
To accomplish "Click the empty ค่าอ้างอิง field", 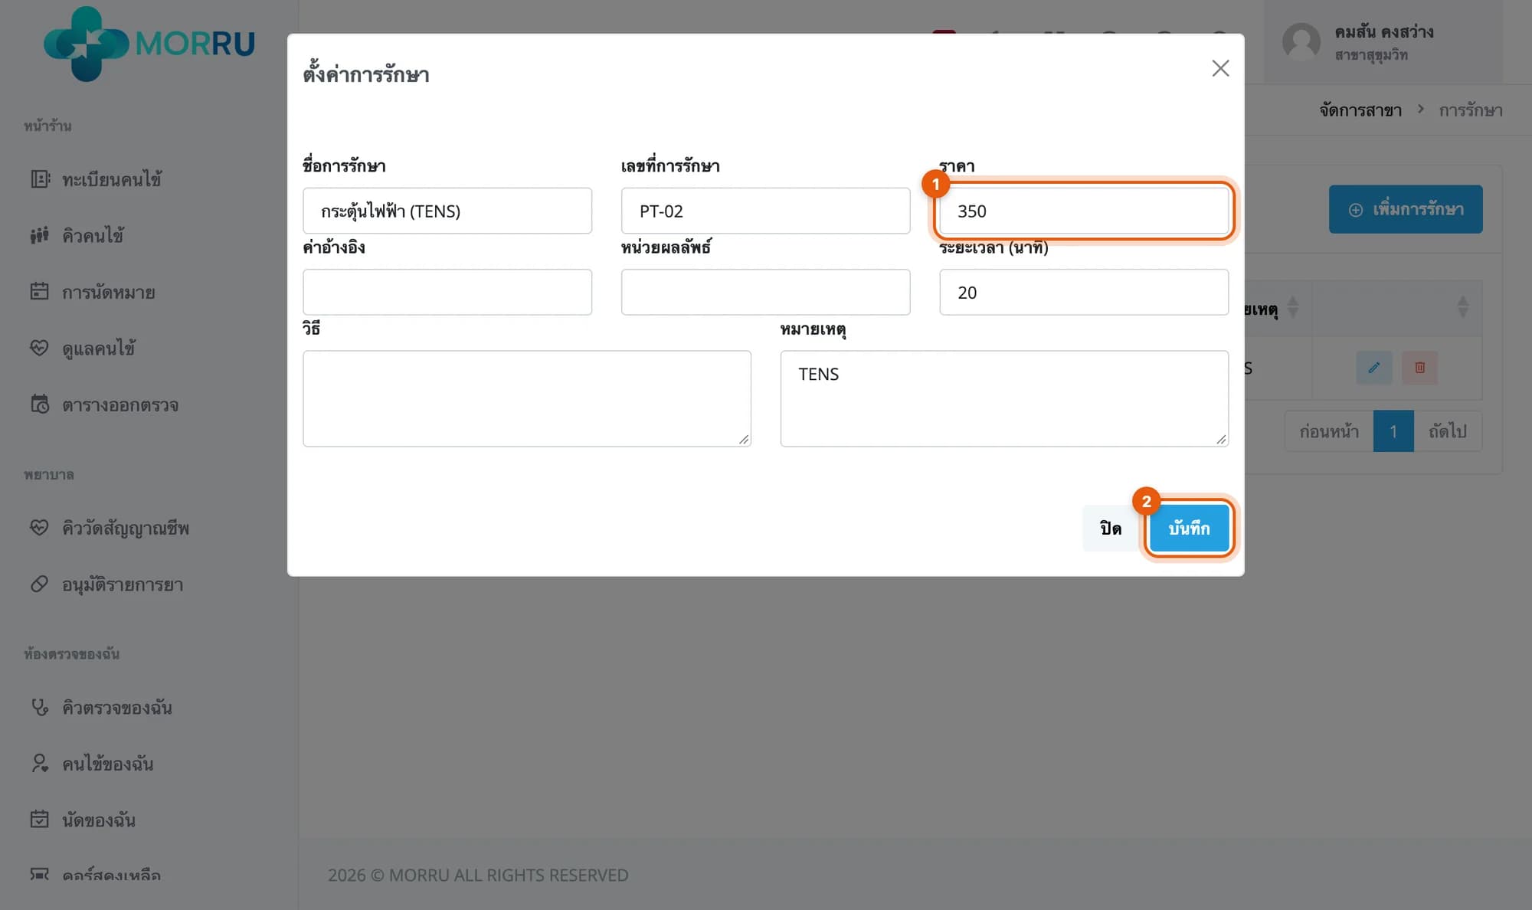I will pos(447,292).
